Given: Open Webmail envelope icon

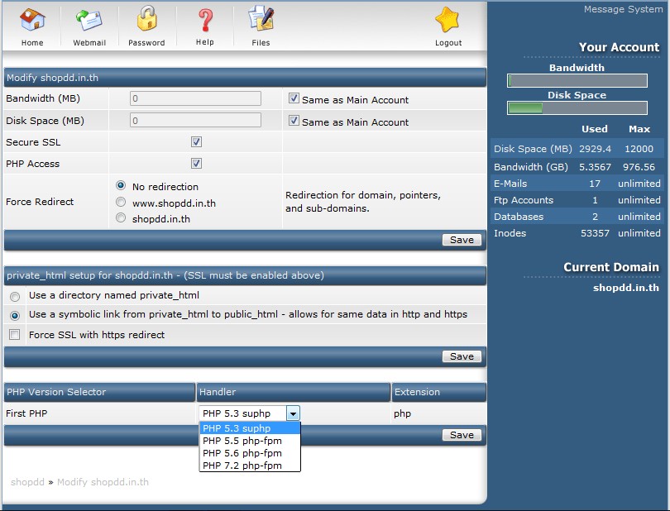Looking at the screenshot, I should [x=88, y=20].
